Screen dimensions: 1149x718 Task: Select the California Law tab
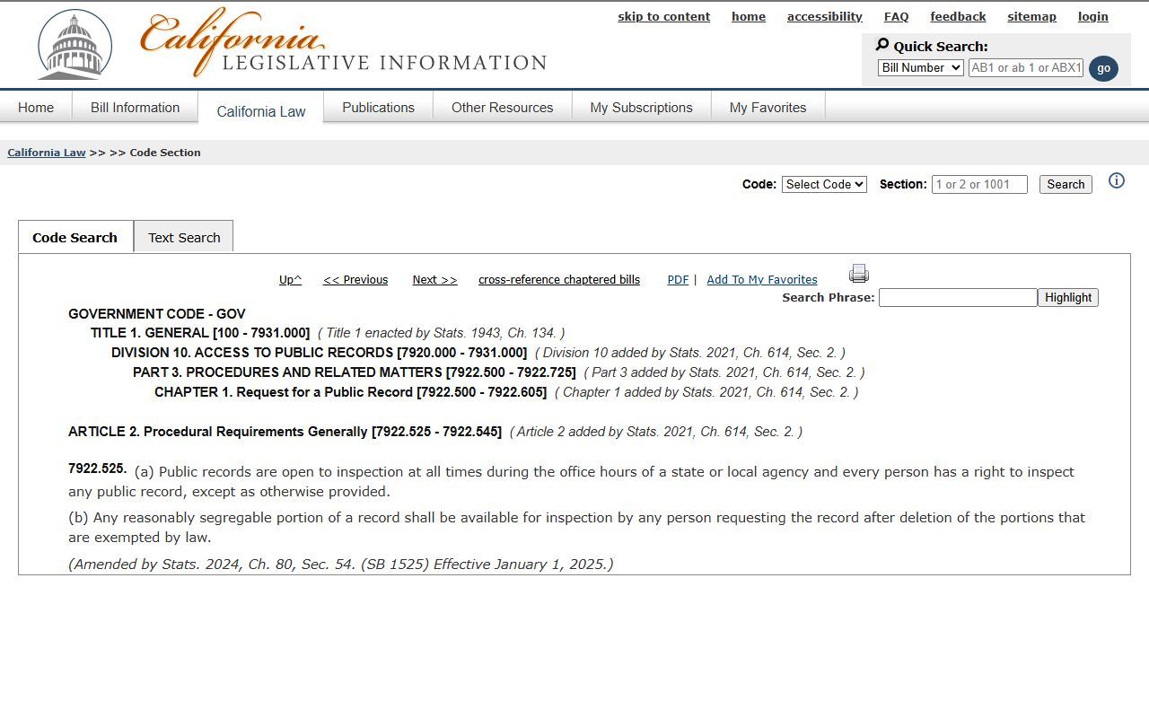pos(261,110)
